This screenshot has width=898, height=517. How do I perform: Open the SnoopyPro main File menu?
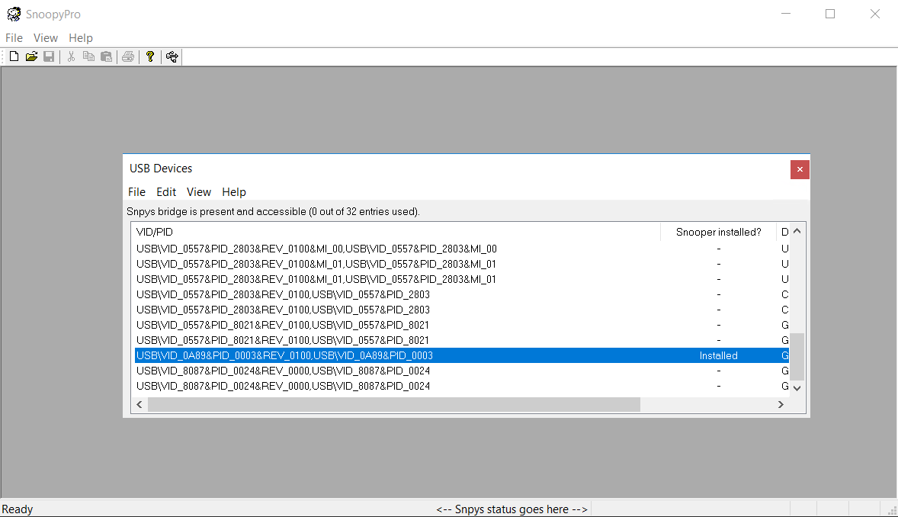pos(14,38)
